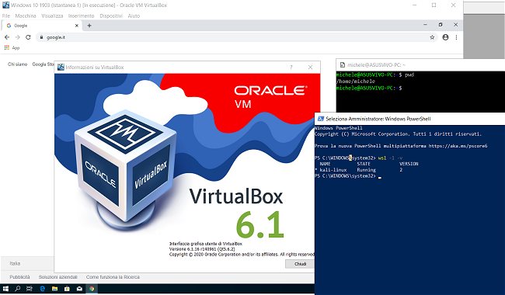The image size is (505, 295).
Task: Open the Mail app from the taskbar
Action: tap(79, 289)
